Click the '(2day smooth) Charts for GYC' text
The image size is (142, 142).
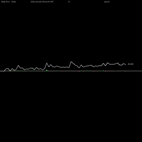click(42, 2)
